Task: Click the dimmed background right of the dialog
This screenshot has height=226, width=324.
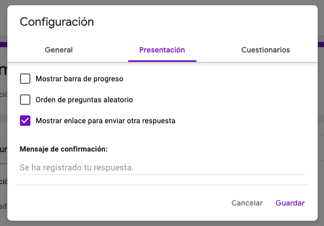Action: tap(320, 131)
